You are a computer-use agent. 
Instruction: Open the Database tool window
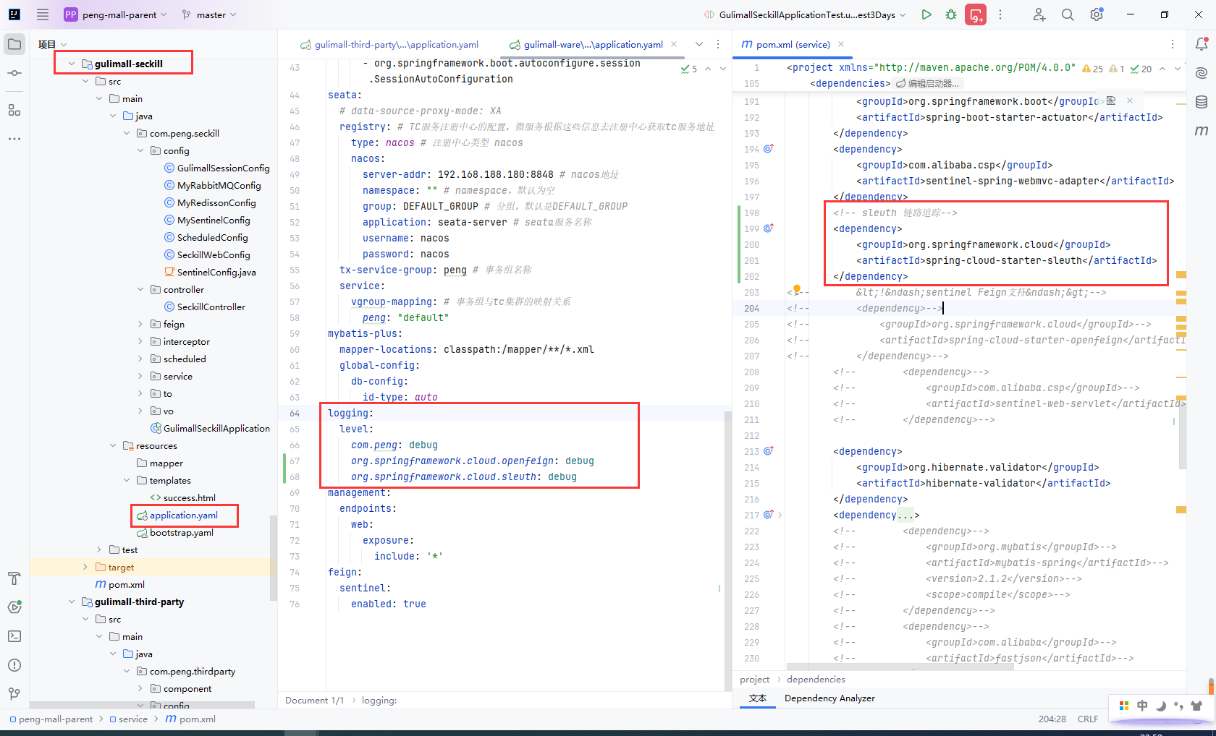(x=1202, y=102)
